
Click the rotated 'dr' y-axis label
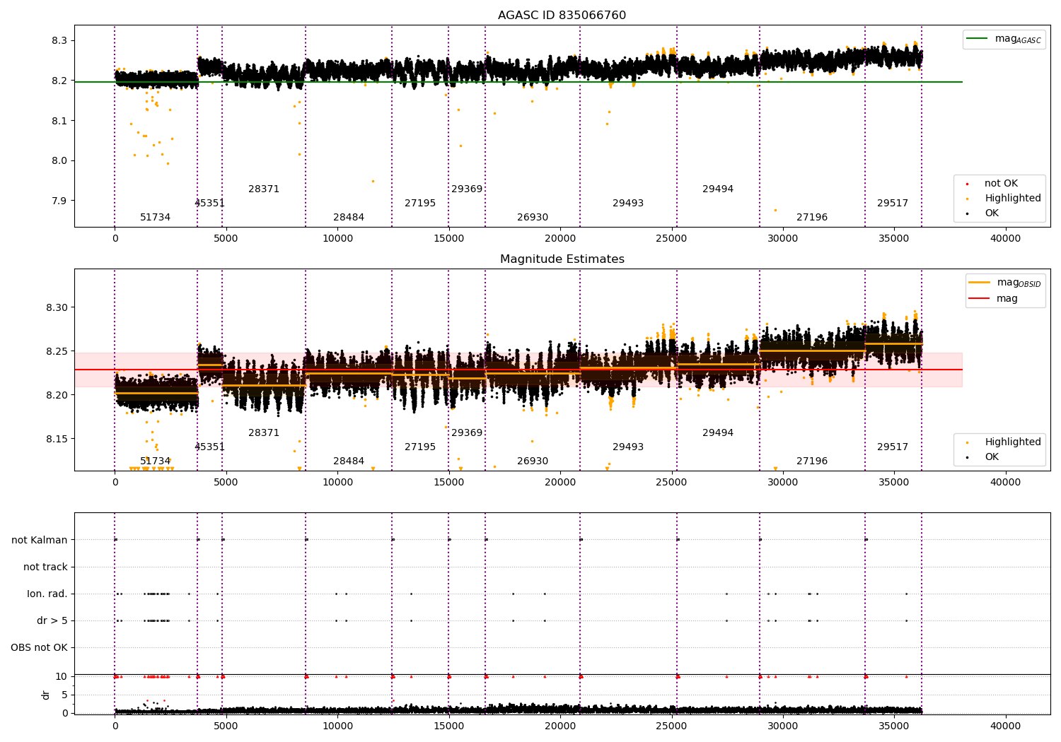pos(46,695)
